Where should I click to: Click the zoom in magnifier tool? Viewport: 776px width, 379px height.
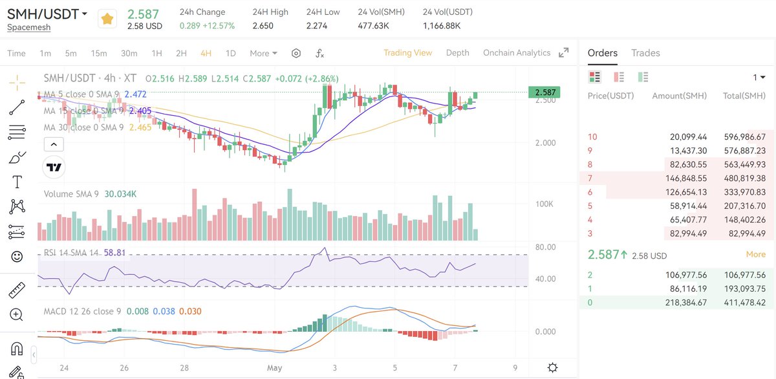pos(17,316)
